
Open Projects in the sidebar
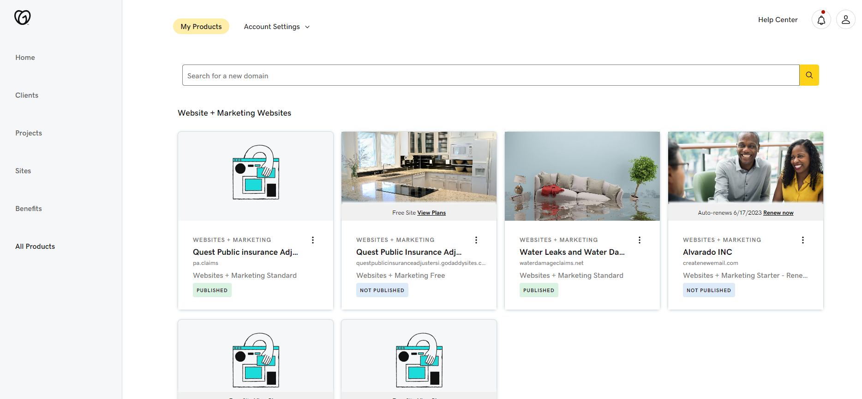(x=29, y=133)
